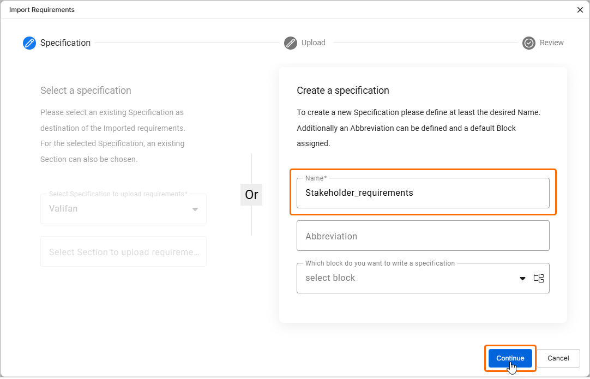
Task: Switch to the Upload step label
Action: pos(314,43)
